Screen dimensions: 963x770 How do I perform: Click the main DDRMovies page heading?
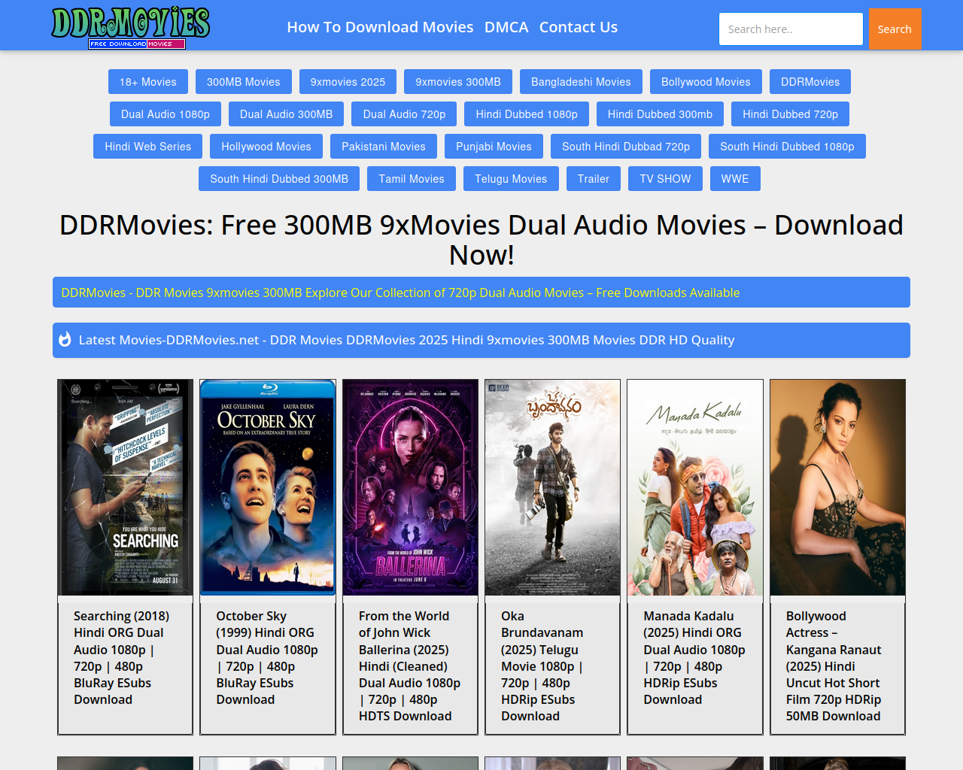tap(481, 240)
